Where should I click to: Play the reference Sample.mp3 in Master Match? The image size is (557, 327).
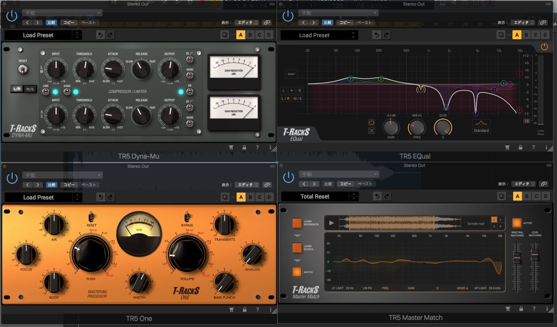click(x=331, y=223)
